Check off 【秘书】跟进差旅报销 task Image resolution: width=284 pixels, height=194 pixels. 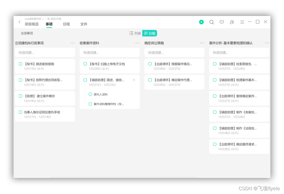click(x=20, y=64)
